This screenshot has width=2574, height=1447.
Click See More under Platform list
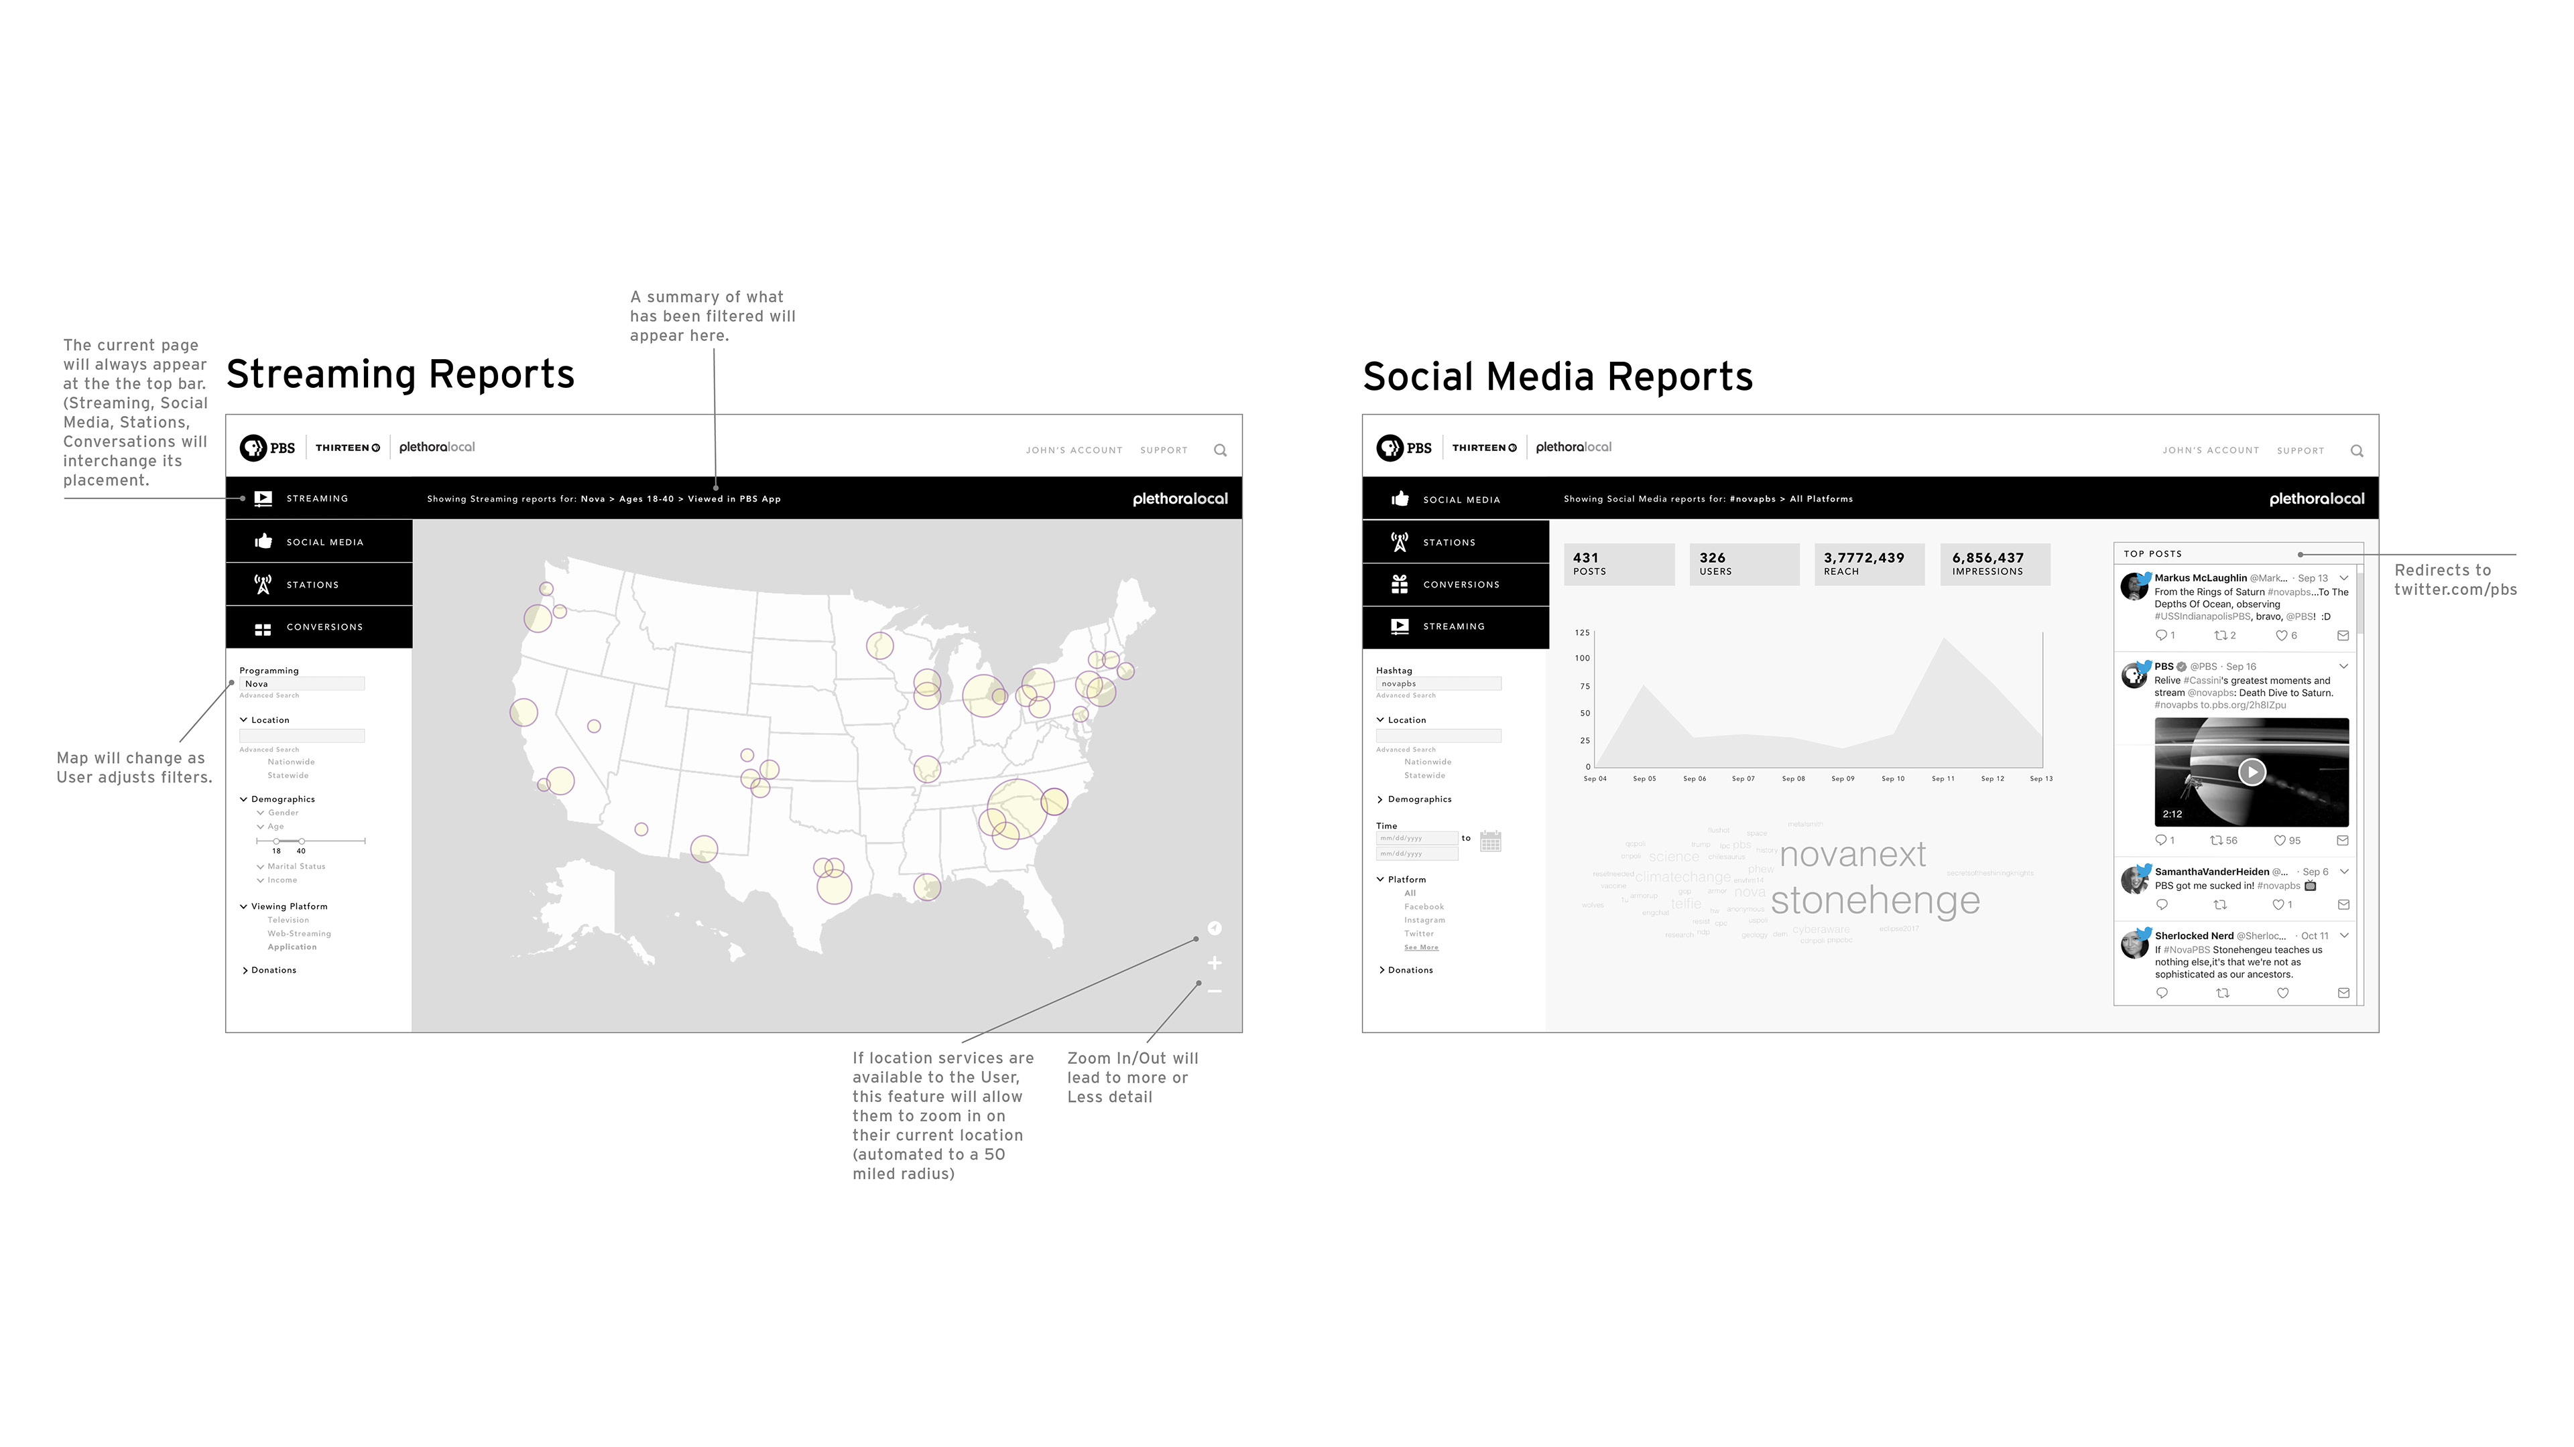coord(1421,948)
